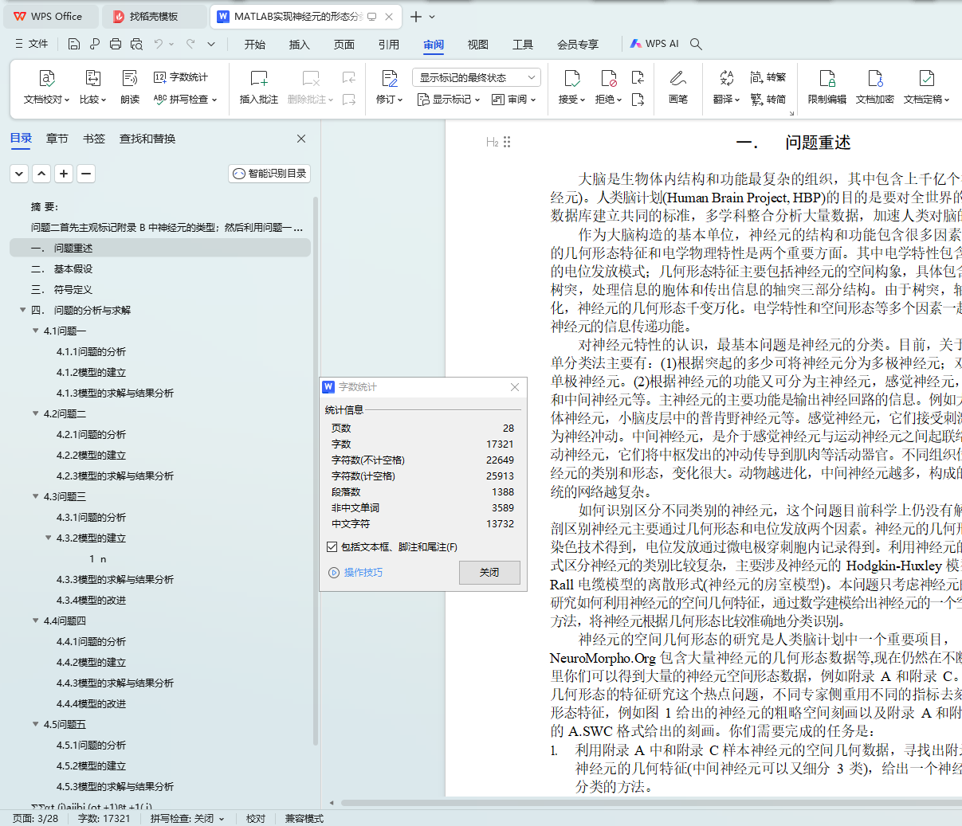Collapse the 四. 问题的分析与求解 outline node
The height and width of the screenshot is (826, 962).
[23, 310]
